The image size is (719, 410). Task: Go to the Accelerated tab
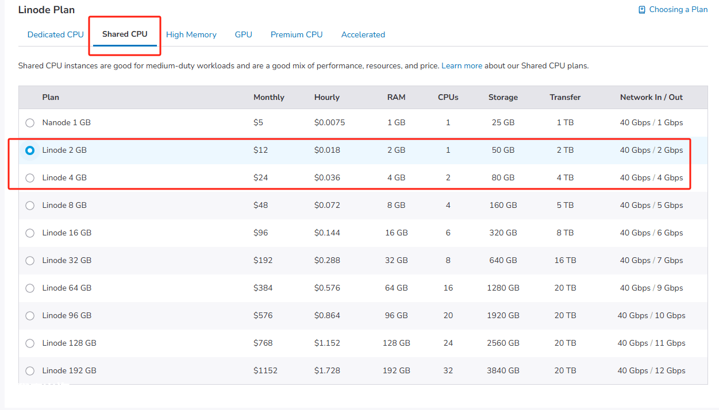coord(363,34)
